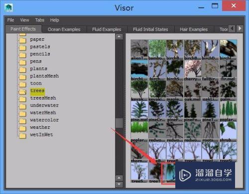This screenshot has width=249, height=194.
Task: Select the toon folder
Action: (36, 84)
